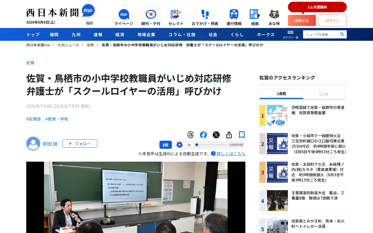Click the search magnifier icon
373x233 pixels.
342,34
